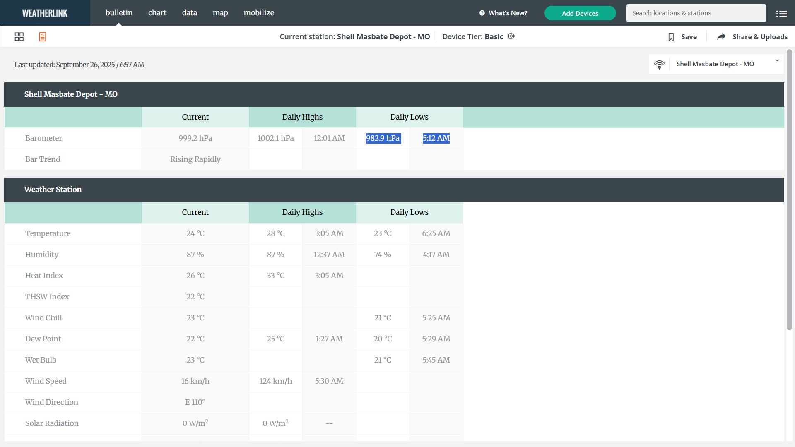Click the What's New question mark icon
795x447 pixels.
click(482, 13)
